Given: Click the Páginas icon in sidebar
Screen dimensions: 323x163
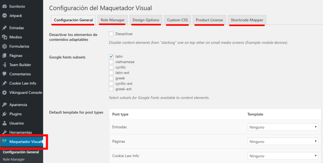Looking at the screenshot, I should [5, 56].
